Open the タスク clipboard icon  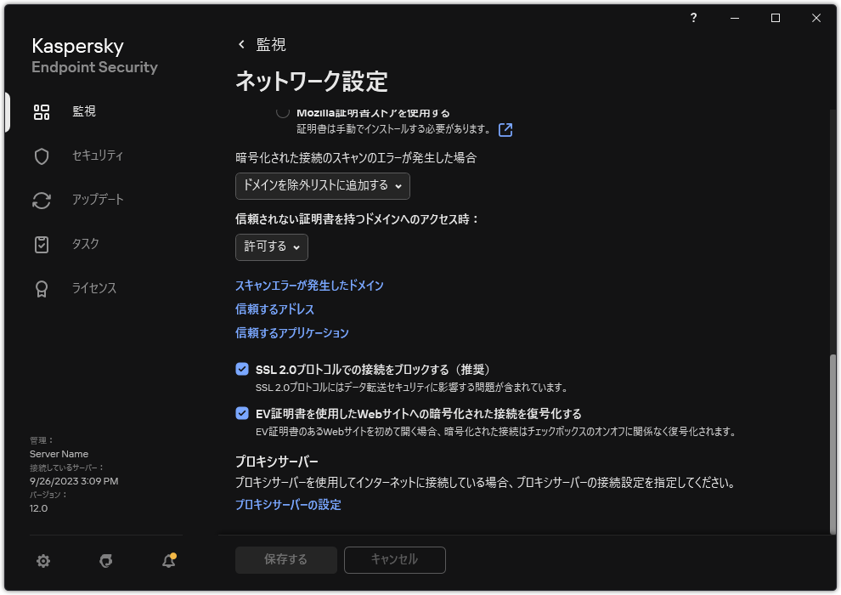point(41,244)
